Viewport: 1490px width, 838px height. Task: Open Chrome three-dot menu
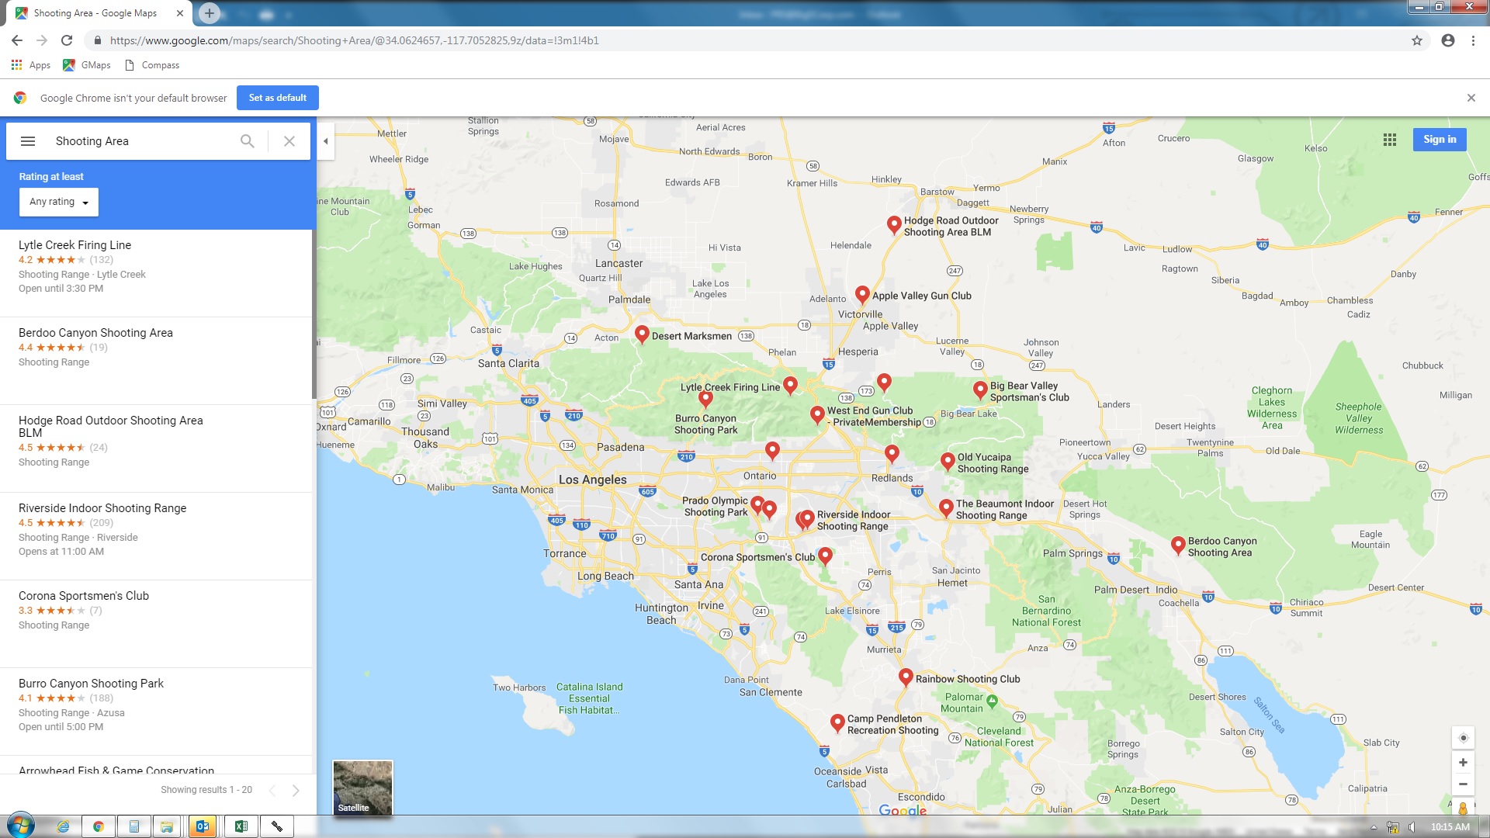[x=1472, y=40]
